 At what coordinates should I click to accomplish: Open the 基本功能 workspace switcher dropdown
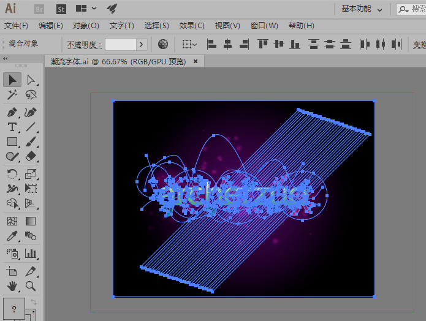[x=380, y=9]
